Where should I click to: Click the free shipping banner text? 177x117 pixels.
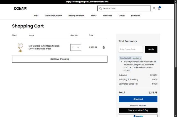[x=87, y=2]
